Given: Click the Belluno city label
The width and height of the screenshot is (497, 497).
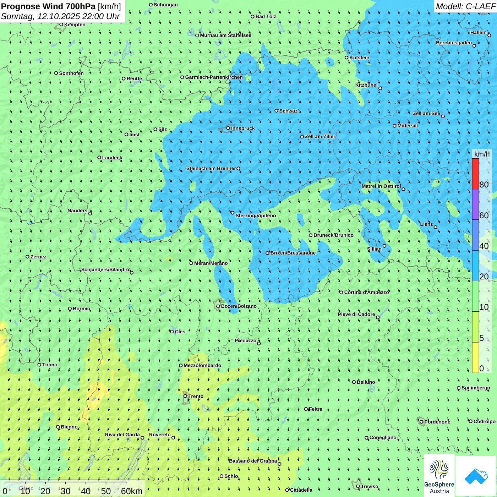Looking at the screenshot, I should [x=366, y=382].
